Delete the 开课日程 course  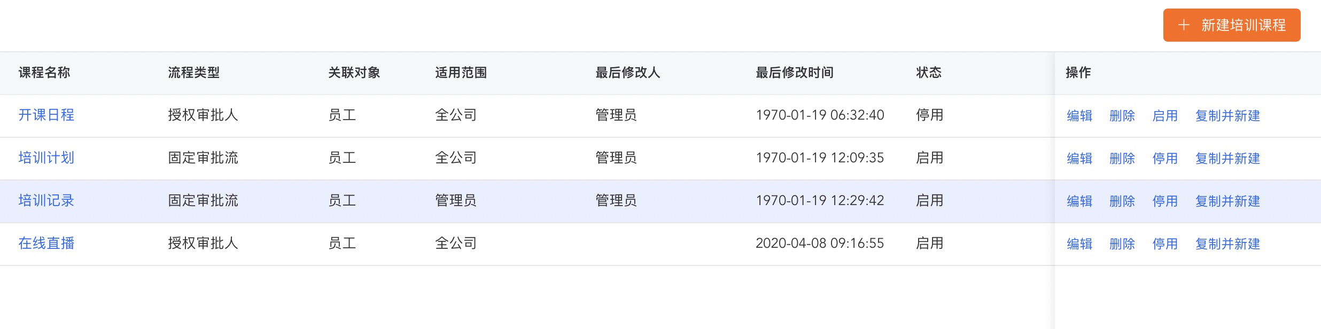pos(1122,116)
